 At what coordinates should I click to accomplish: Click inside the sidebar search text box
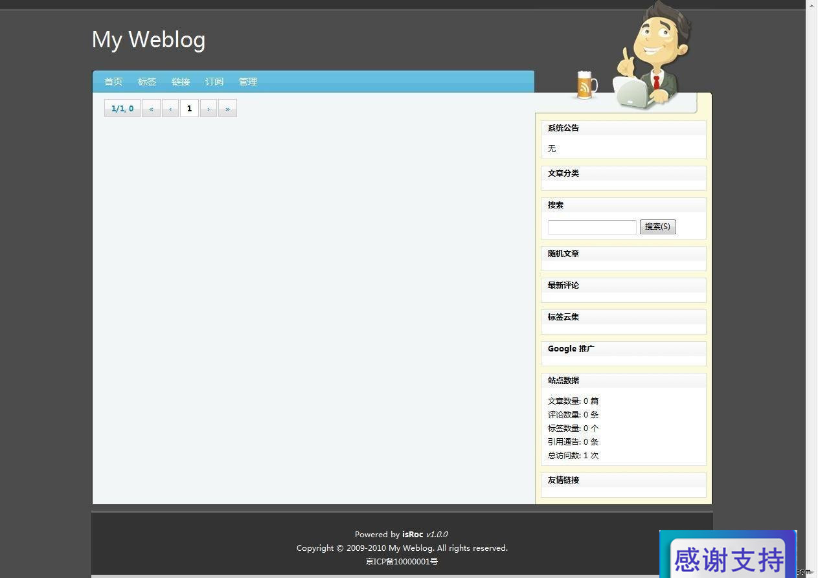click(592, 227)
